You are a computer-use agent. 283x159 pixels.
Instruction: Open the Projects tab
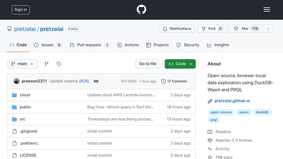(157, 45)
